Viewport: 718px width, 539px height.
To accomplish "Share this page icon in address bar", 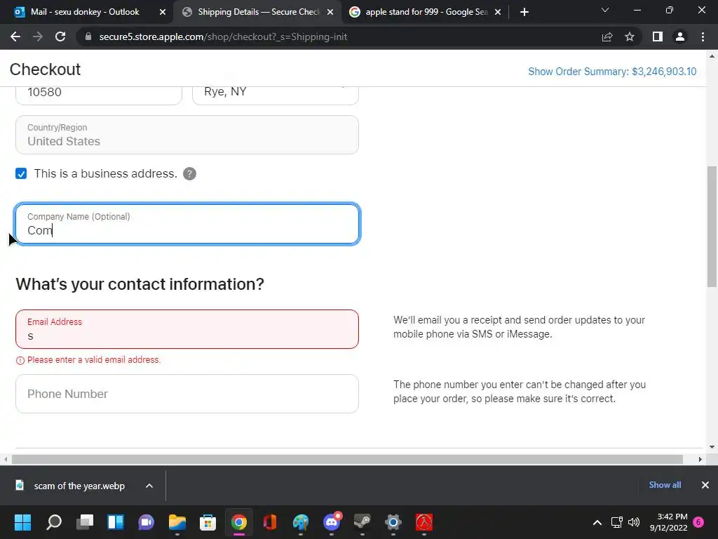I will coord(607,36).
